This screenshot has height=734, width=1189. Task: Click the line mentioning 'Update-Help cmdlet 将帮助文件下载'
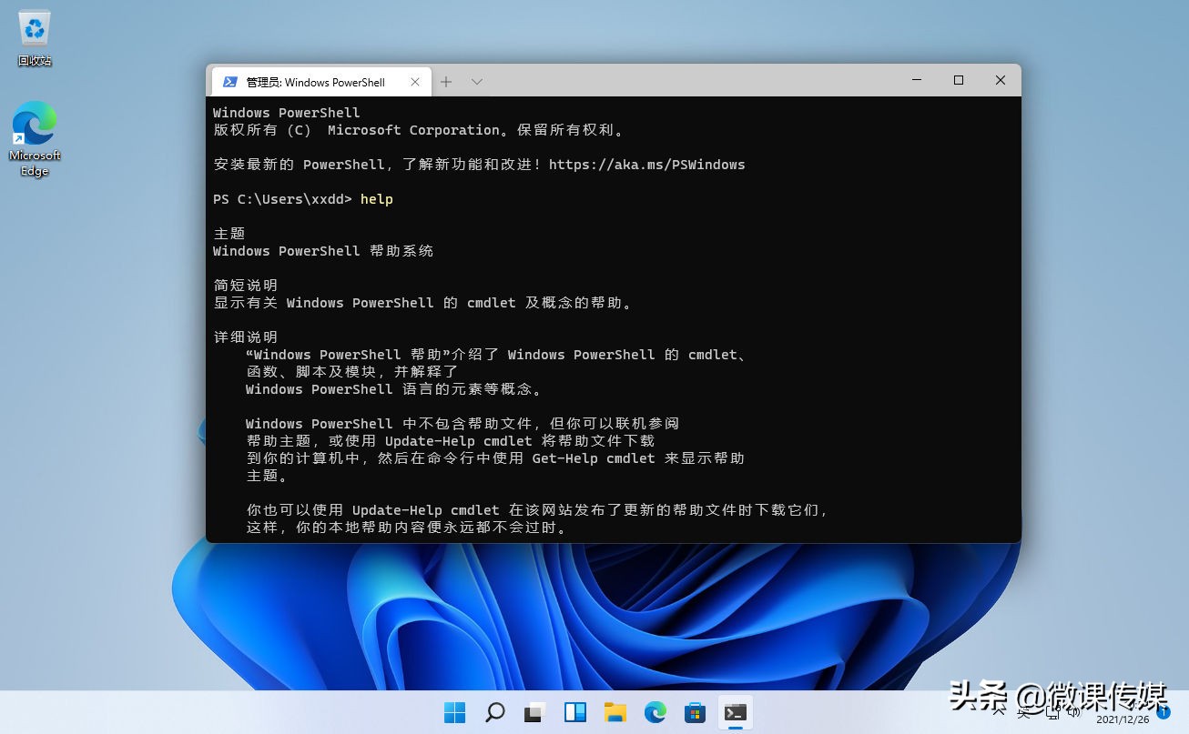coord(451,441)
